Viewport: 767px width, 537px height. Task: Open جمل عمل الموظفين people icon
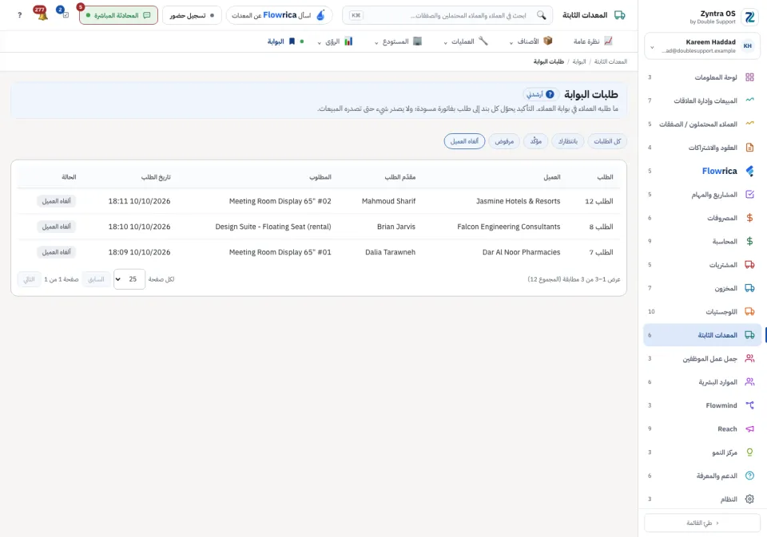749,358
